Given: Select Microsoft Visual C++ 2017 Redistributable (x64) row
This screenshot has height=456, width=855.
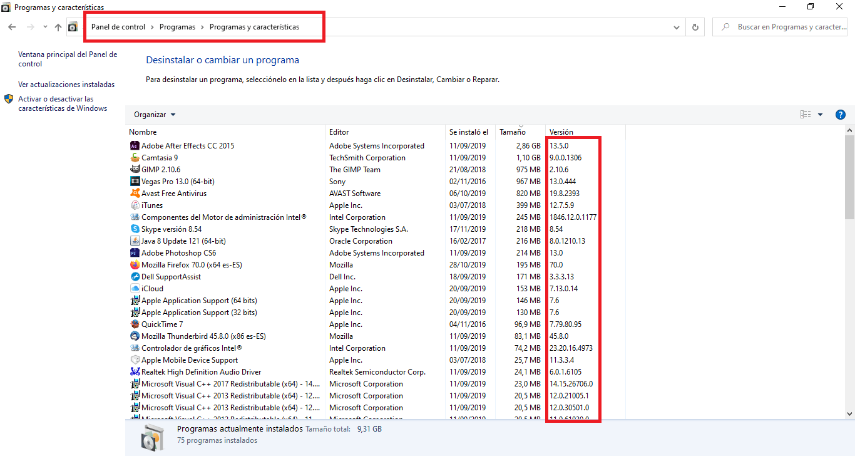Looking at the screenshot, I should click(376, 384).
